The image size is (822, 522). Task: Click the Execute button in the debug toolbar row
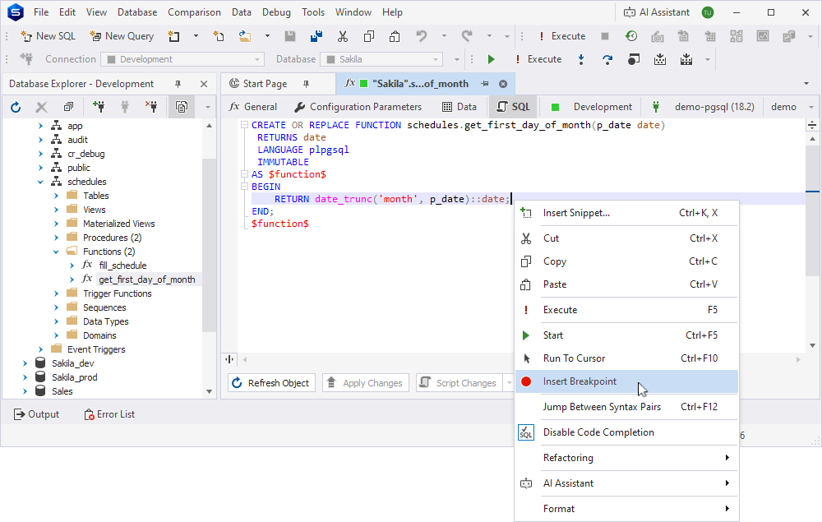pos(538,59)
